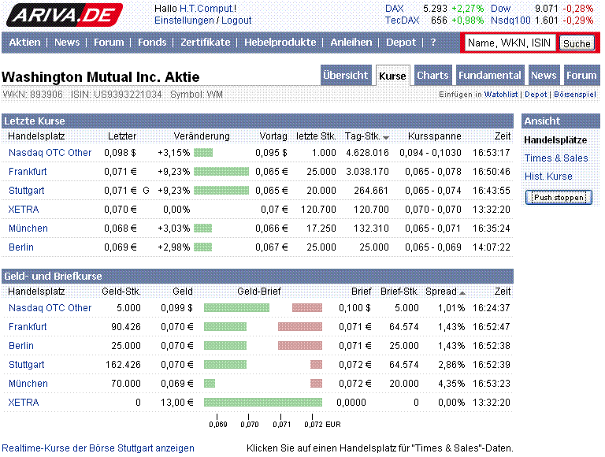Image resolution: width=605 pixels, height=457 pixels.
Task: Click the Geld-Stk. column header
Action: [121, 291]
